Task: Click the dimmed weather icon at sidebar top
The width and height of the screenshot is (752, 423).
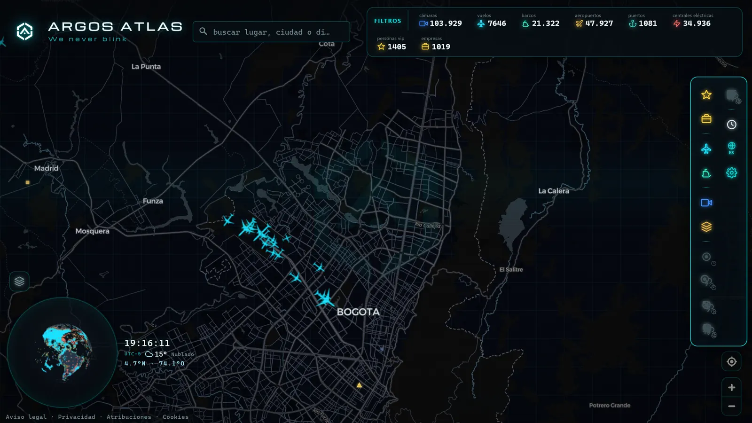Action: tap(733, 96)
